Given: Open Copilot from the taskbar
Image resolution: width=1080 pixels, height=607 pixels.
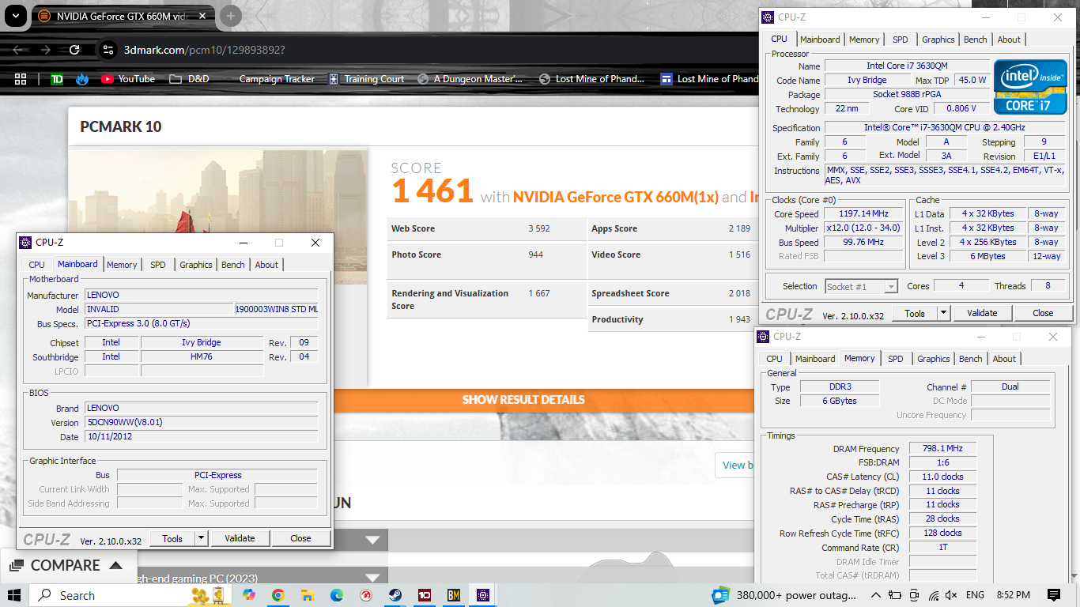Looking at the screenshot, I should [249, 595].
